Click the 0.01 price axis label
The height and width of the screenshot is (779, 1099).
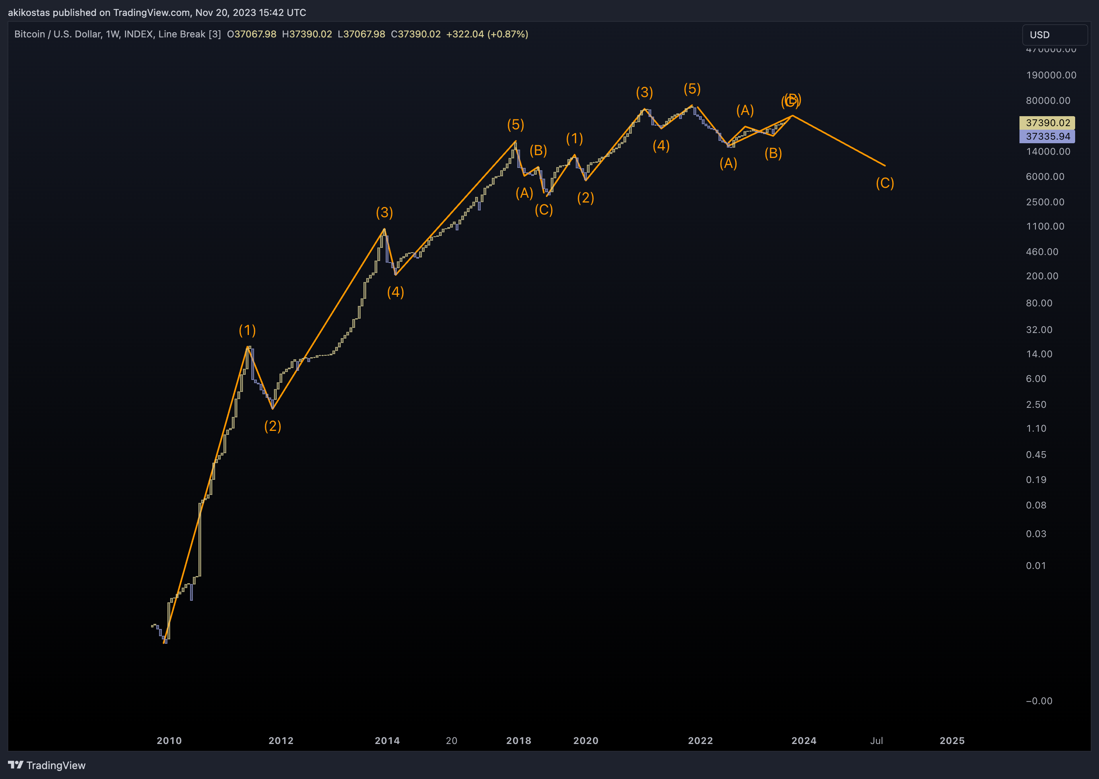tap(1036, 566)
